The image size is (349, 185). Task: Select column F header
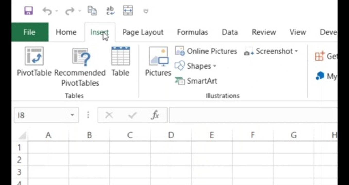click(252, 135)
